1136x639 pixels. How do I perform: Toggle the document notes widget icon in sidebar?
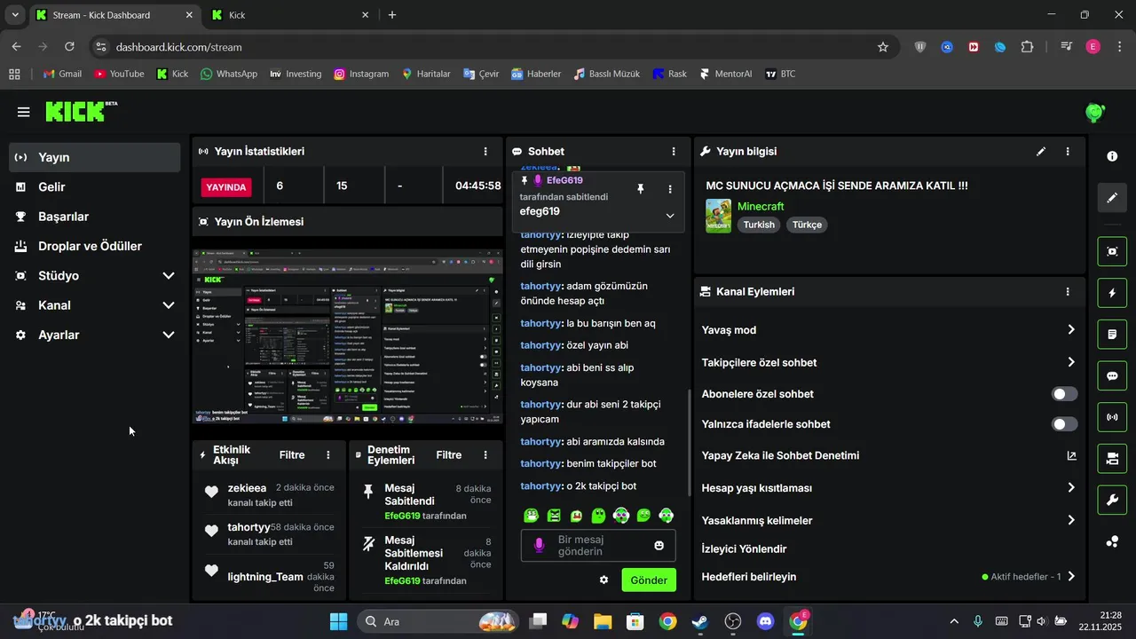point(1112,335)
